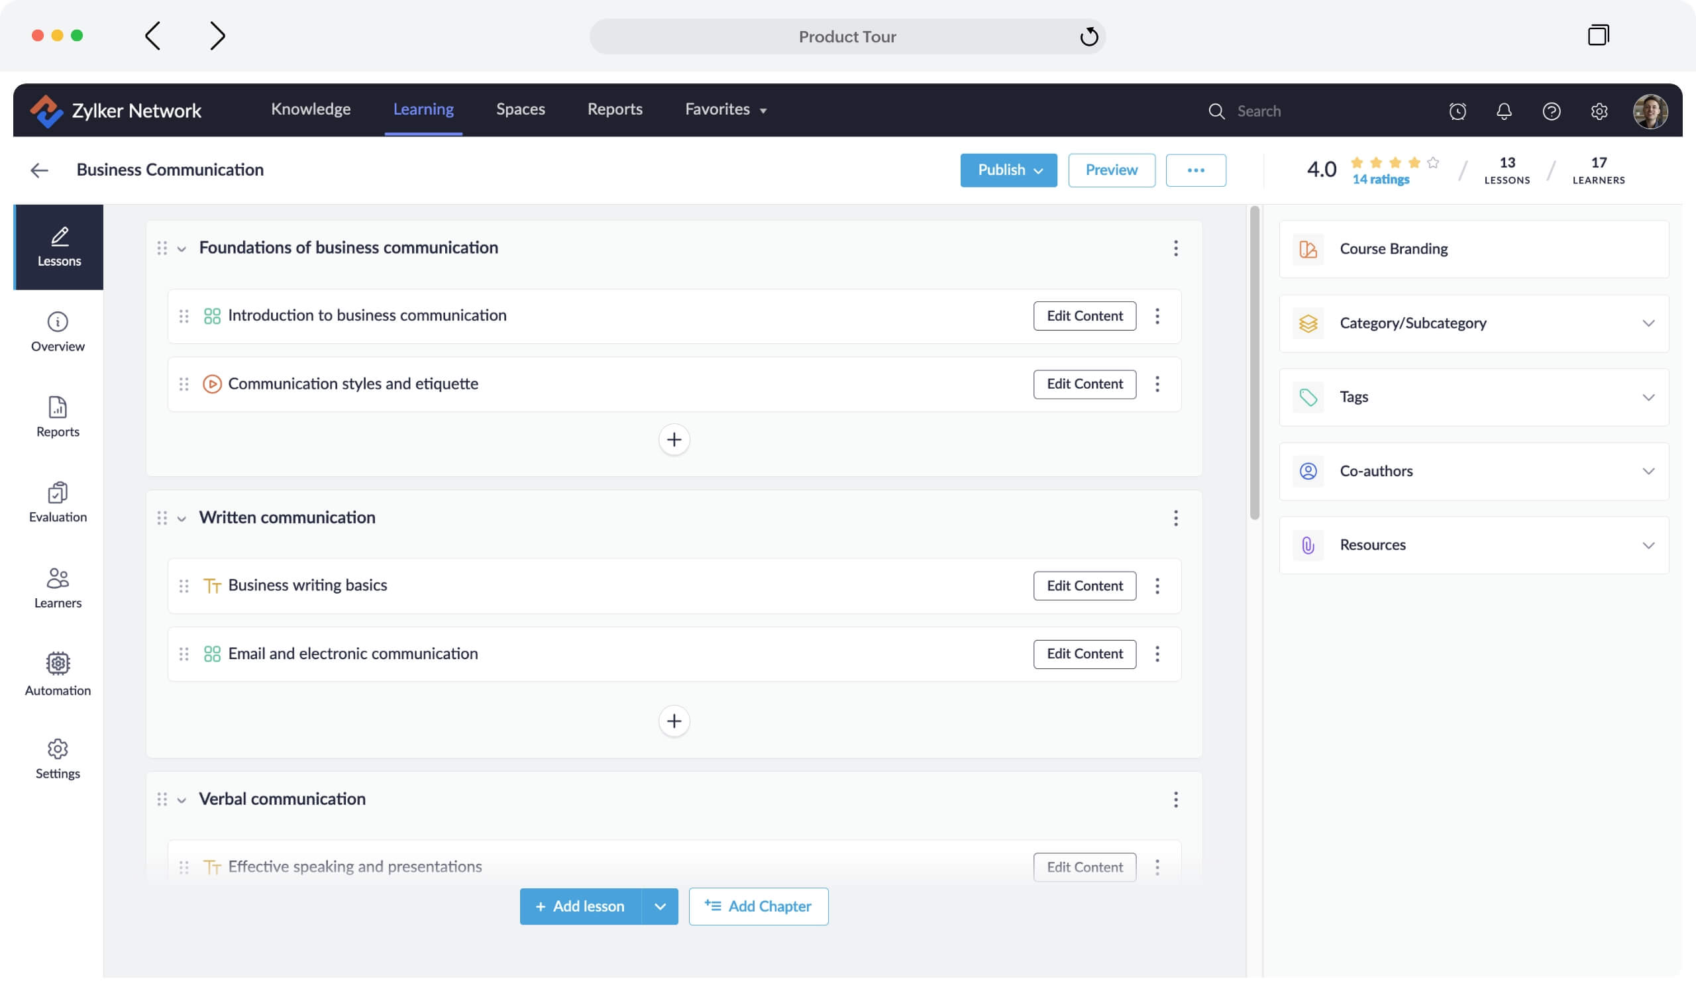1696x991 pixels.
Task: Click plus button under Foundations chapter
Action: pyautogui.click(x=674, y=440)
